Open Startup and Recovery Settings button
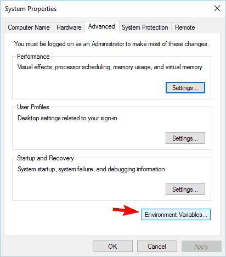226x257 pixels. (185, 189)
